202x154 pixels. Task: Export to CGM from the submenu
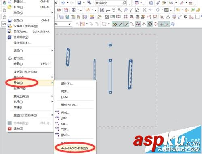(75, 97)
